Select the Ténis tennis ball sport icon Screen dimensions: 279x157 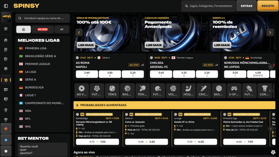112,90
